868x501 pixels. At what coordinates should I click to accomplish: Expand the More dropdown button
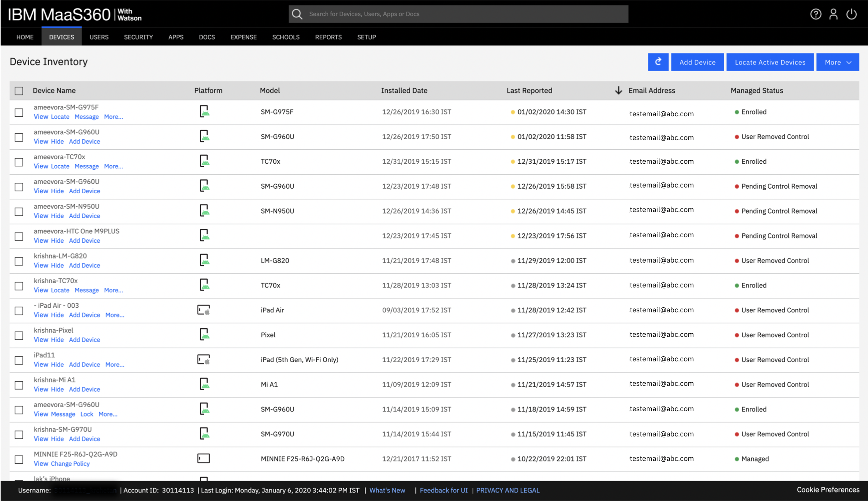click(837, 62)
